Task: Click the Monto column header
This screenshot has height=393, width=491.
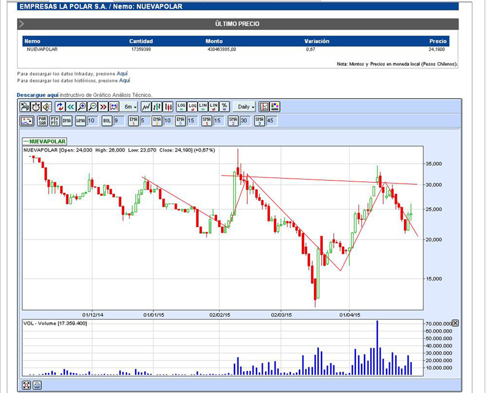Action: 214,41
